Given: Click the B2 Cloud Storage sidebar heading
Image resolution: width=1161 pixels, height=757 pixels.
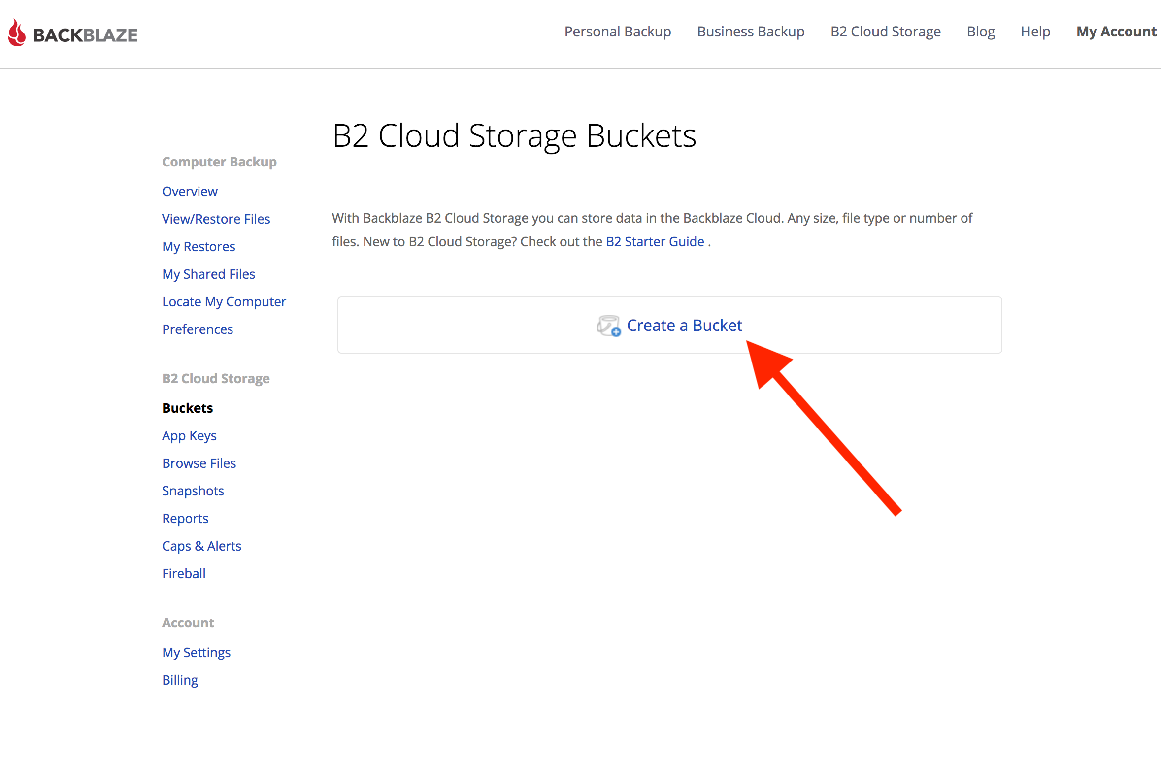Looking at the screenshot, I should [216, 378].
